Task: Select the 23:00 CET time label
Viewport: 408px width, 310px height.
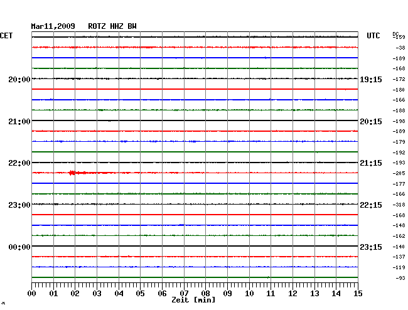Action: pyautogui.click(x=19, y=205)
